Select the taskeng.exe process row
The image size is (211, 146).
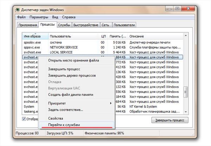pyautogui.click(x=103, y=112)
